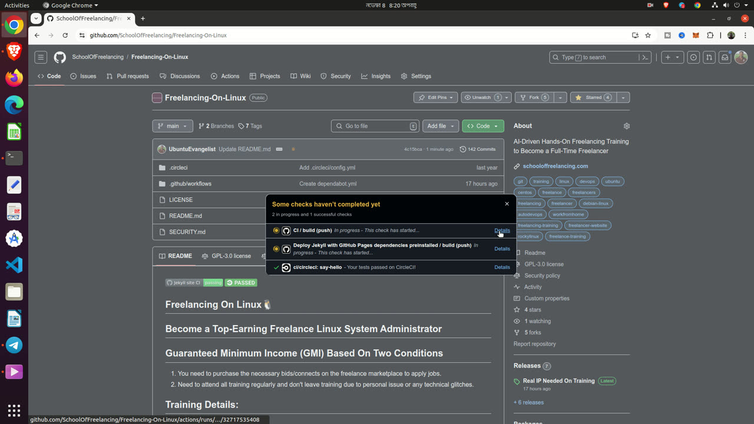Open Details for circleci say-hello check

point(502,267)
